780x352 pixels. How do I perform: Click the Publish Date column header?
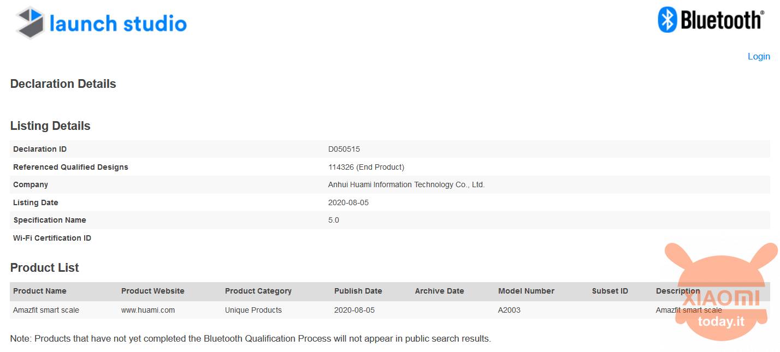click(x=358, y=291)
